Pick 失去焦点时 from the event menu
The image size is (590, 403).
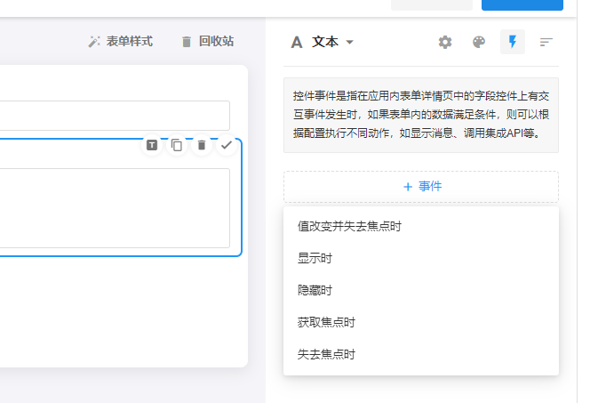click(326, 354)
